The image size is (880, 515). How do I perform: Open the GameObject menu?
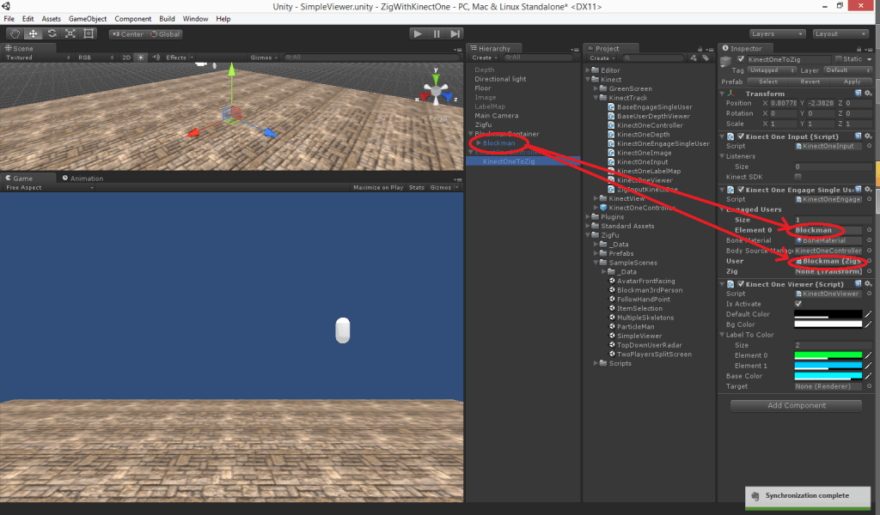click(x=87, y=18)
